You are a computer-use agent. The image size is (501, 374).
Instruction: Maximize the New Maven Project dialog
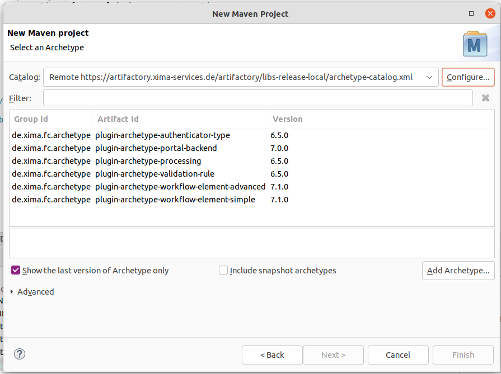tap(471, 13)
